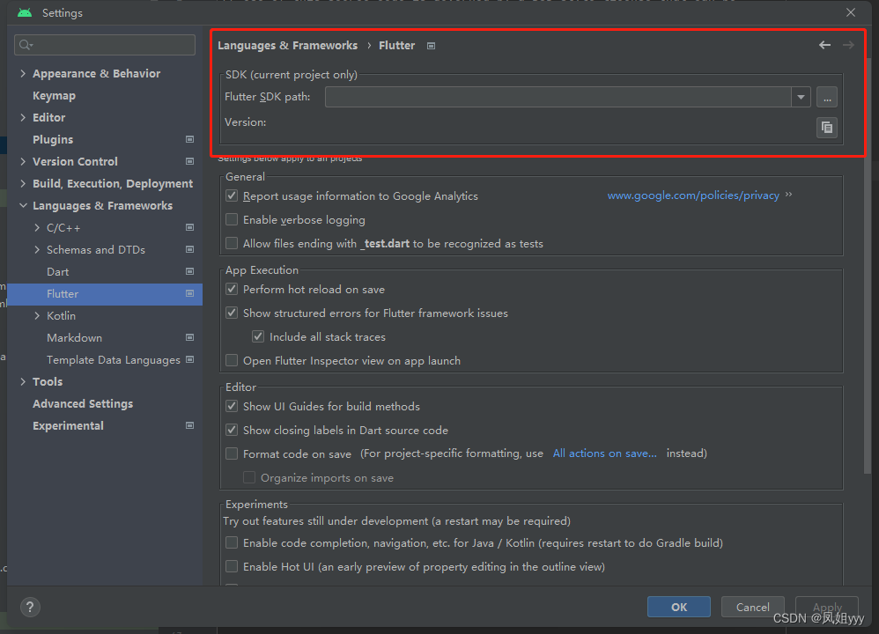Click the Android Studio logo icon in title bar
Screen dimensions: 879x634
click(x=25, y=12)
